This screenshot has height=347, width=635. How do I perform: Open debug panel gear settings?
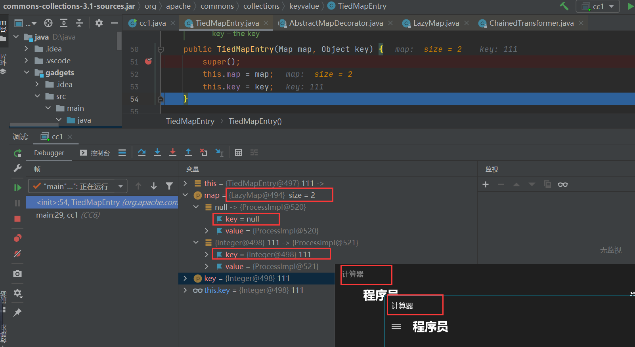click(x=17, y=293)
